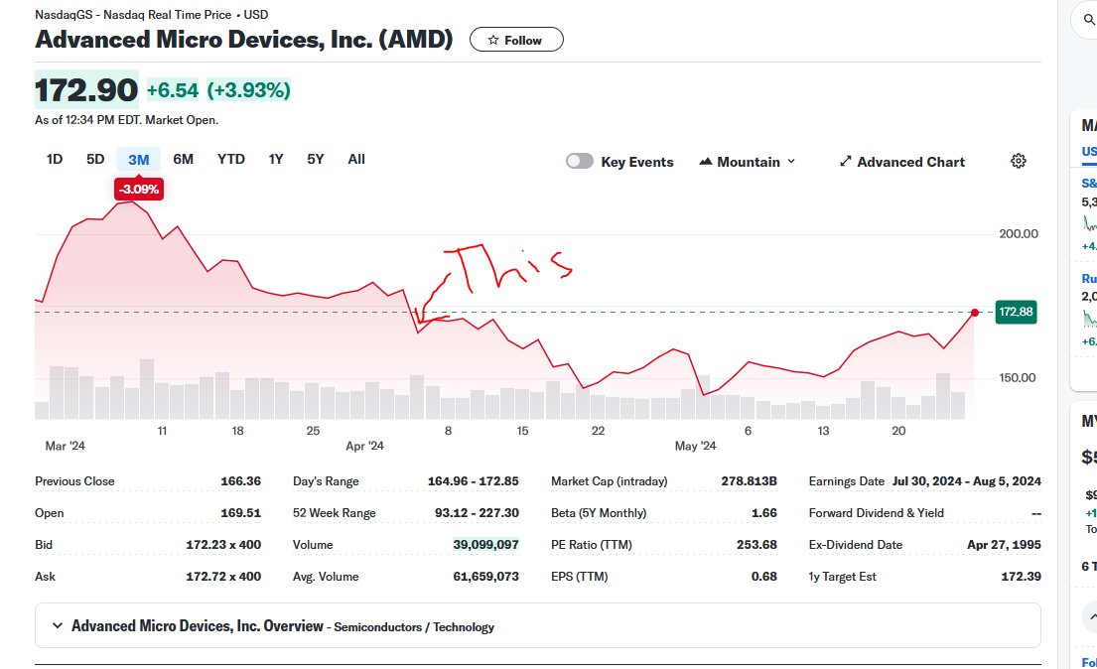
Task: Select the All range tab
Action: point(356,159)
